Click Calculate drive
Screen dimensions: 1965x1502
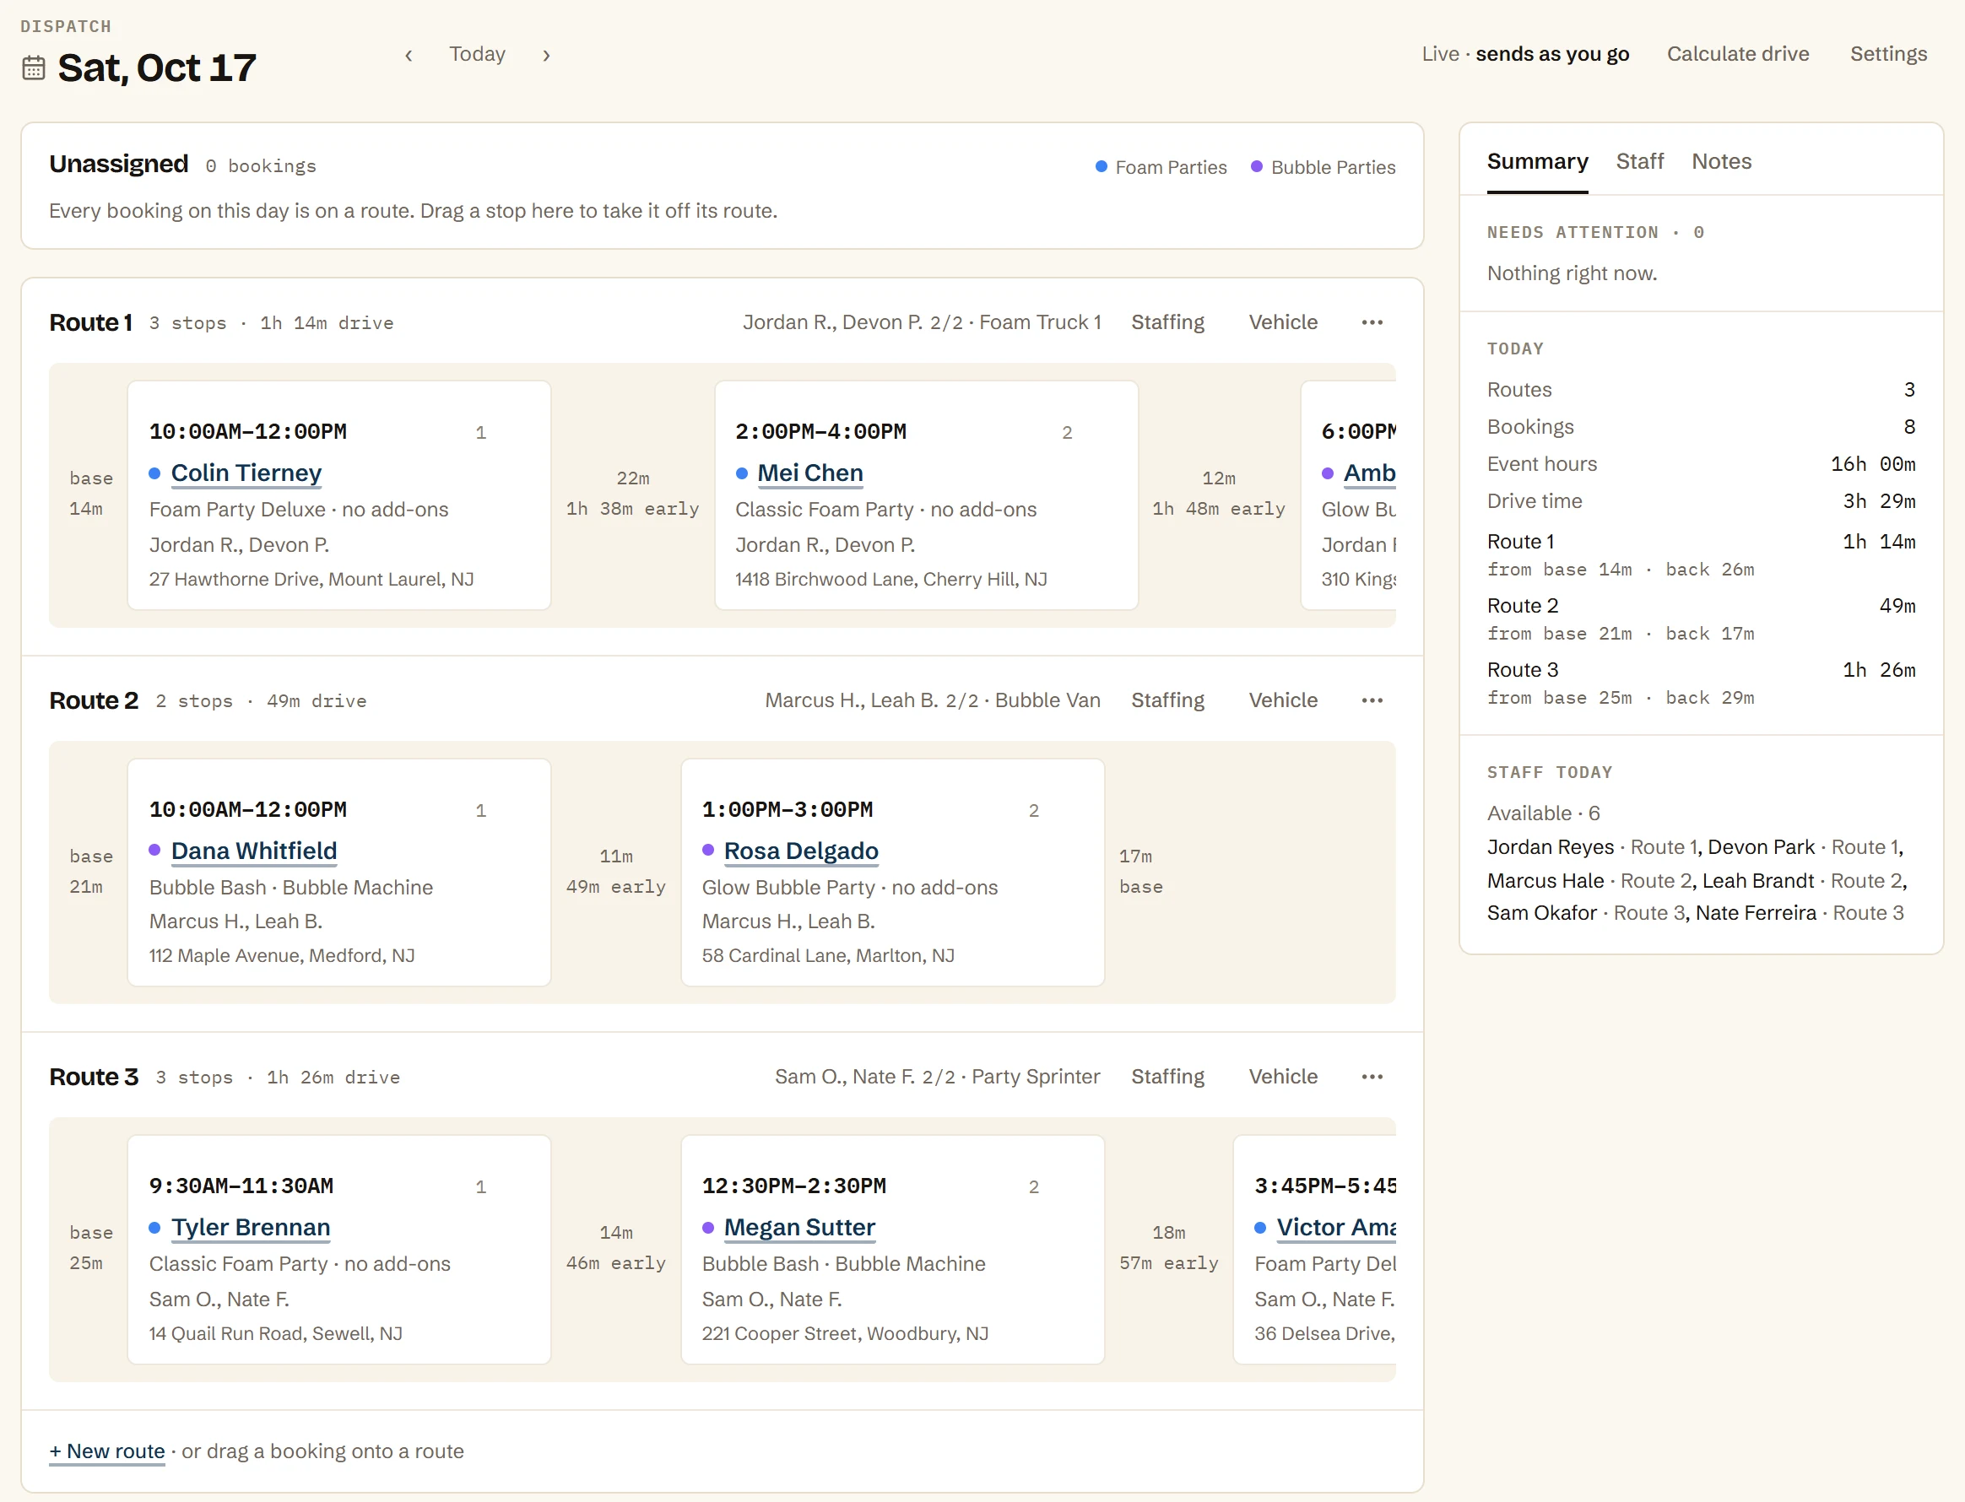[x=1737, y=54]
